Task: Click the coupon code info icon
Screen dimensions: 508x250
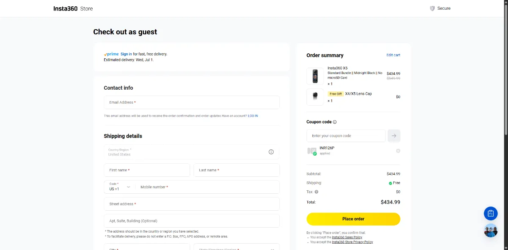Action: [335, 122]
